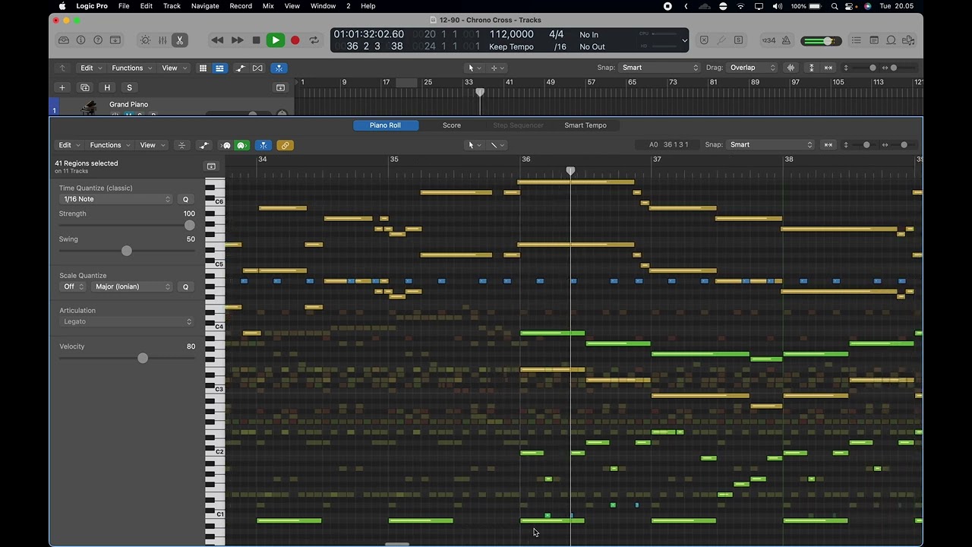Open the Piano Roll View menu
972x547 pixels.
point(152,145)
